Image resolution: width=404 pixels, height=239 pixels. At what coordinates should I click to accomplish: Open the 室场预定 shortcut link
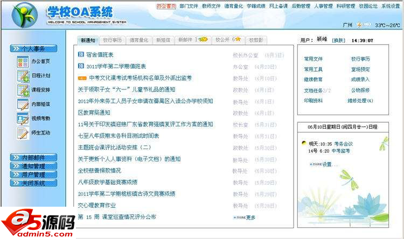tap(360, 69)
